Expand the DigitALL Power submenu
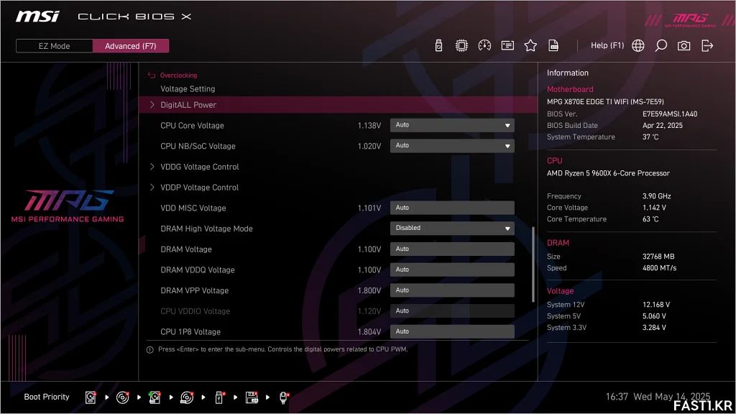Viewport: 736px width, 414px height. pyautogui.click(x=338, y=105)
